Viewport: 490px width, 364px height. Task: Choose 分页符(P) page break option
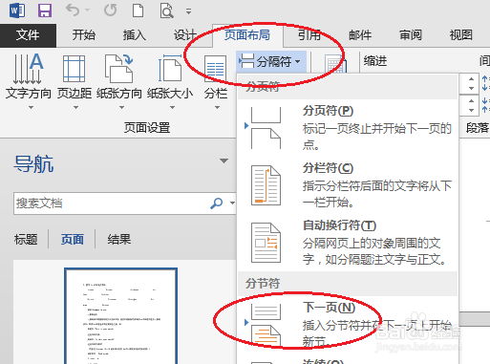[x=348, y=128]
